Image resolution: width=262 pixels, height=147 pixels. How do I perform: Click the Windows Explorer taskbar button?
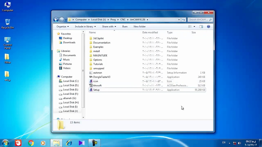click(56, 143)
